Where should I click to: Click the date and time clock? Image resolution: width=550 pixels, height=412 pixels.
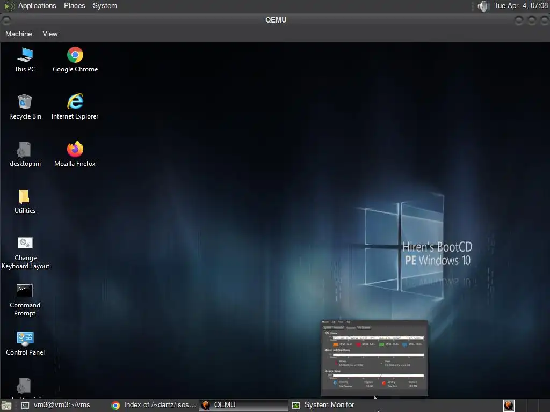point(521,5)
